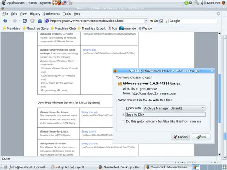
Task: Click the address bar URL text
Action: click(x=87, y=21)
